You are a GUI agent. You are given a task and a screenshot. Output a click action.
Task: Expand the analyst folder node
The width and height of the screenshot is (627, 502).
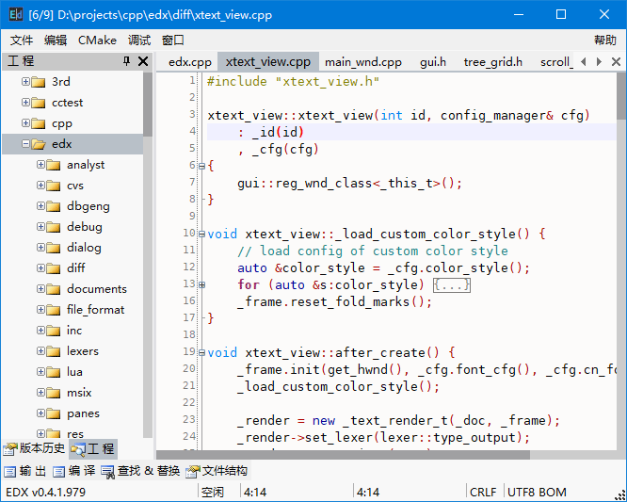(40, 165)
